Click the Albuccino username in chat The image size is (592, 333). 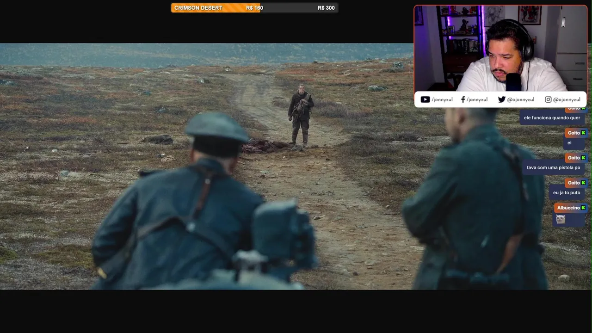[x=568, y=208]
